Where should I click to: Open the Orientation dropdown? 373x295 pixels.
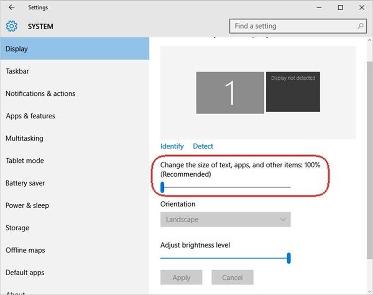pos(225,220)
